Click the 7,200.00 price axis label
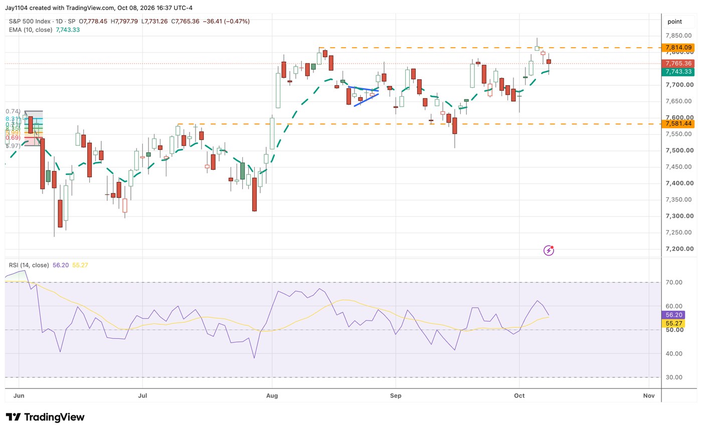The height and width of the screenshot is (432, 702). tap(679, 249)
